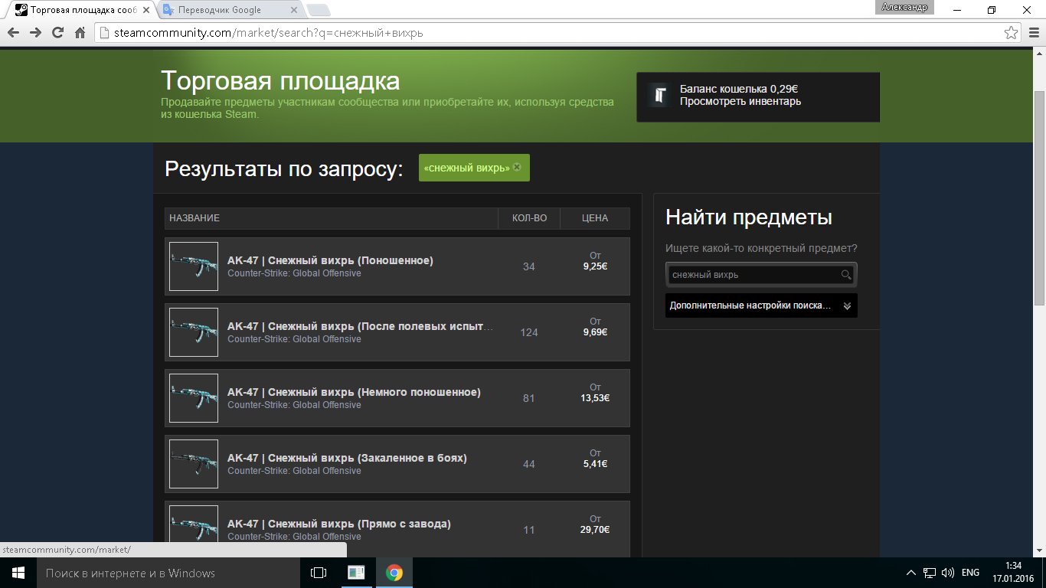Click the price 13,53€ in the results

(595, 398)
